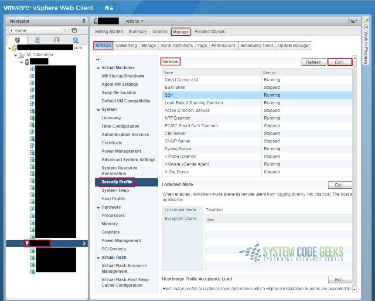Open the Update Manager sub-tab
The height and width of the screenshot is (301, 375).
(294, 45)
